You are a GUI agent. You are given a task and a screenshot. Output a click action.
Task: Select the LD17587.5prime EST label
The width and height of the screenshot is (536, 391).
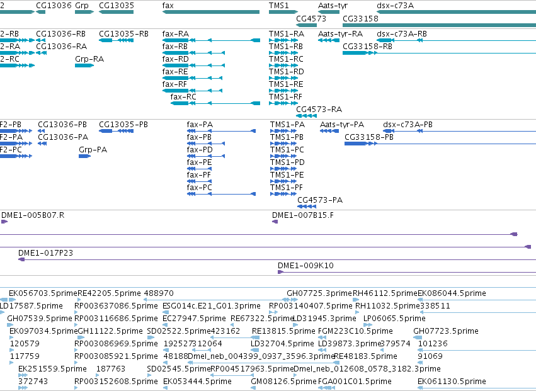pyautogui.click(x=31, y=306)
